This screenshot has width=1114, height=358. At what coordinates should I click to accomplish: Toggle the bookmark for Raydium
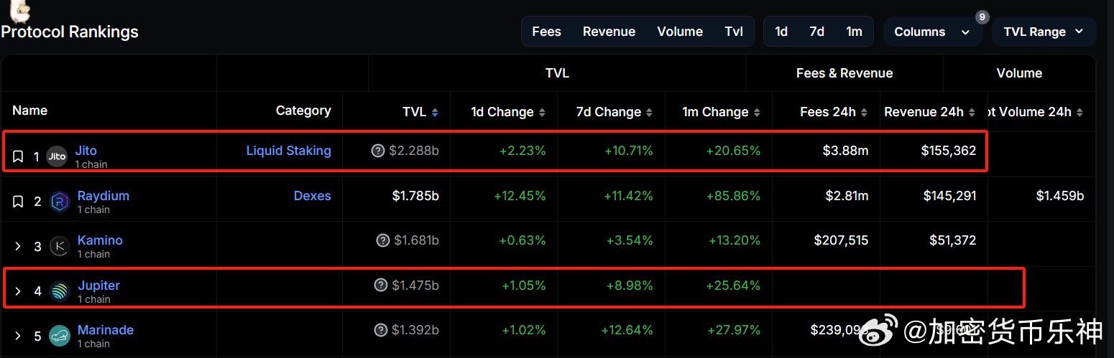(x=18, y=202)
